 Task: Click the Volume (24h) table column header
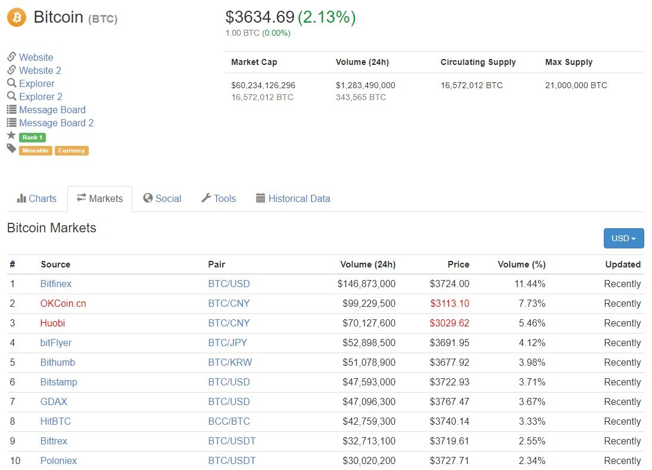pyautogui.click(x=368, y=264)
